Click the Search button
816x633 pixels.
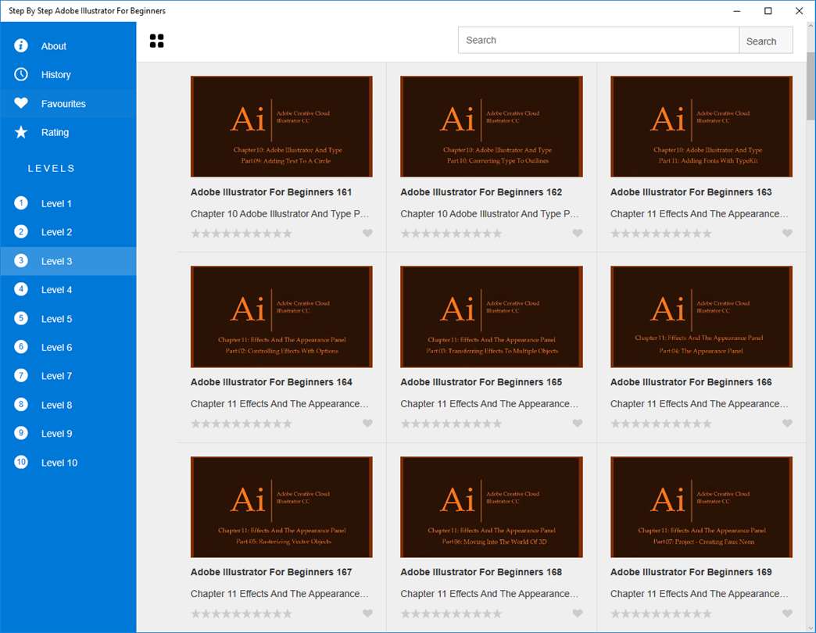(x=765, y=41)
